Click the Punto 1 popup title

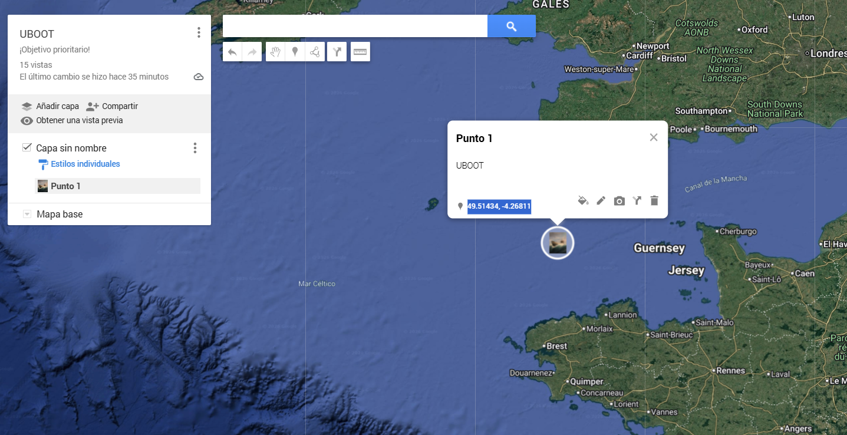[x=474, y=139]
